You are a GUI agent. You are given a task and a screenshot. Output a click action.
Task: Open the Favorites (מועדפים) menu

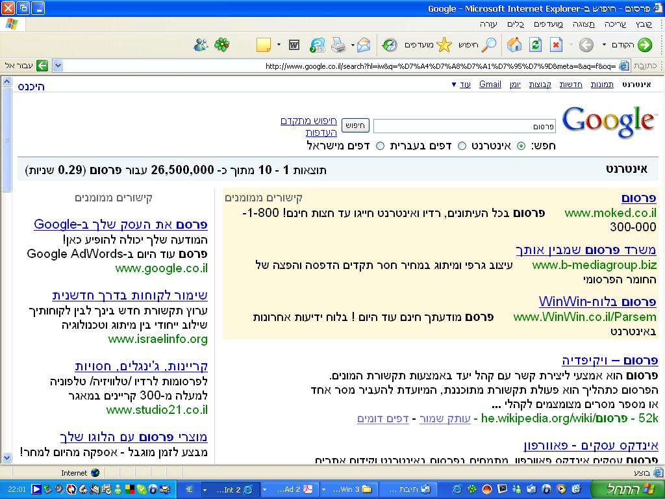tap(548, 24)
